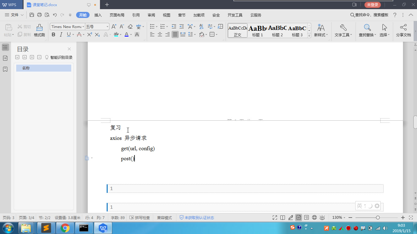
Task: Toggle character shading button
Action: 137,35
